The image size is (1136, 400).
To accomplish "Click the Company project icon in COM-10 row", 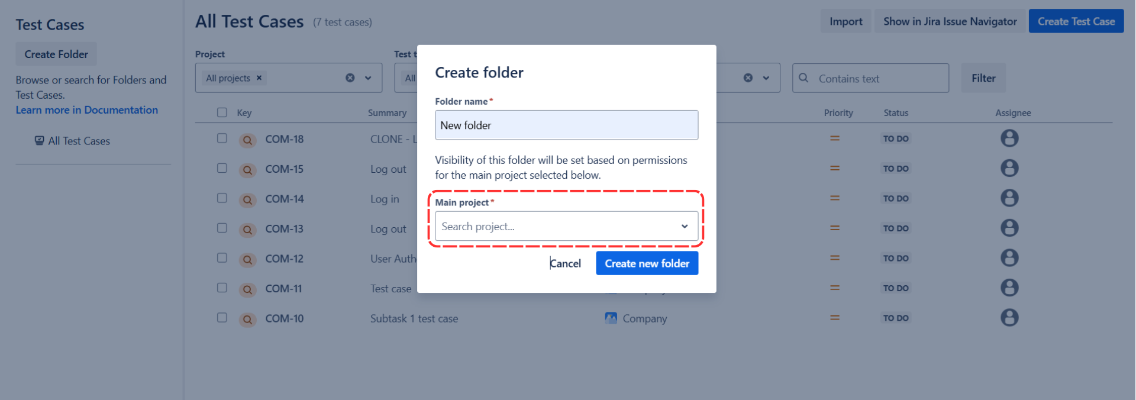I will click(611, 318).
